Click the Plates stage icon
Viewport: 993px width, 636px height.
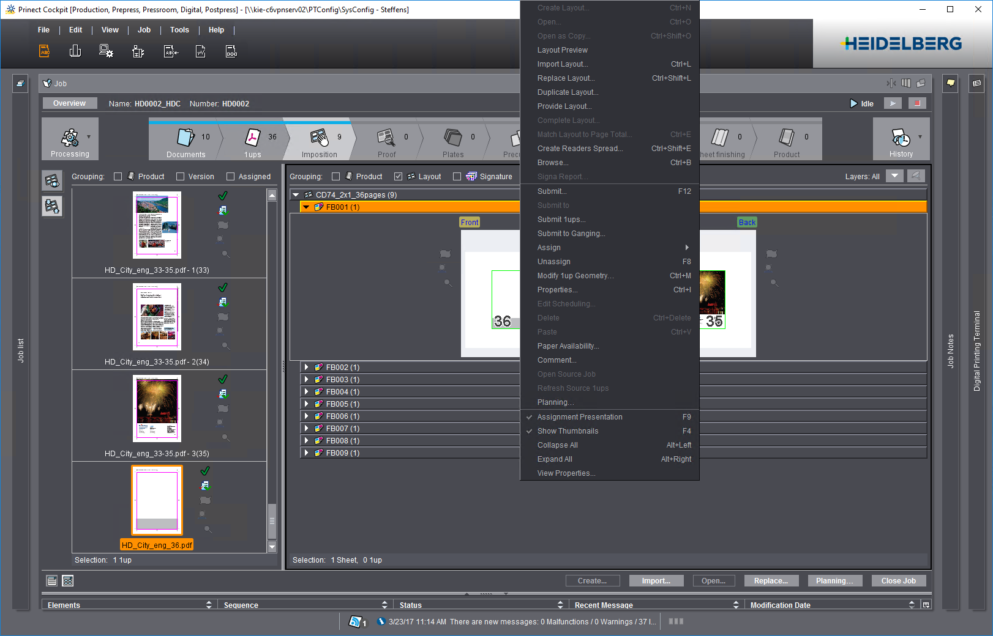(453, 138)
